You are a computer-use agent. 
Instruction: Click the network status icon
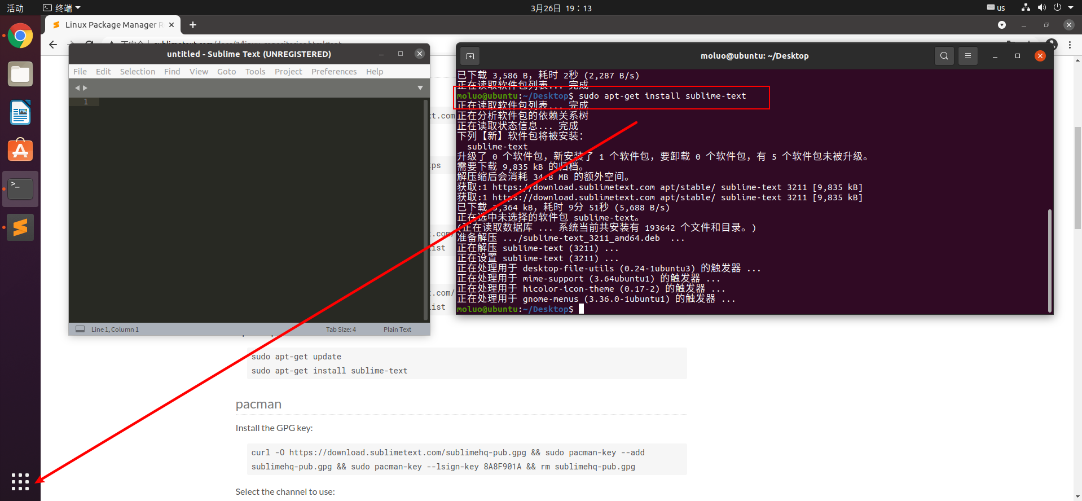pyautogui.click(x=1026, y=8)
